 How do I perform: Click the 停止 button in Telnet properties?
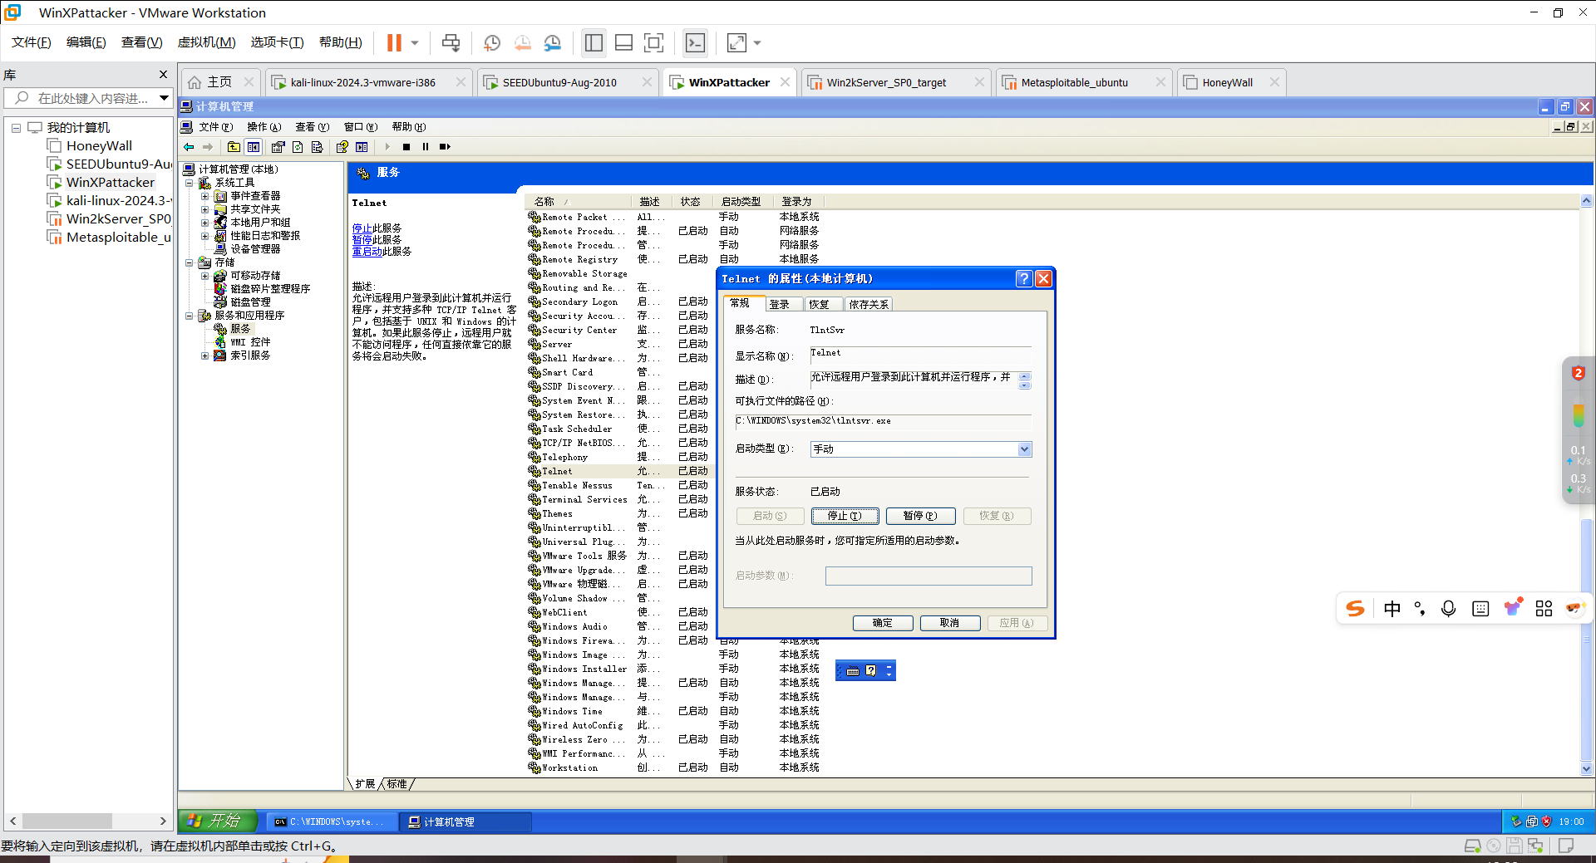(x=845, y=516)
